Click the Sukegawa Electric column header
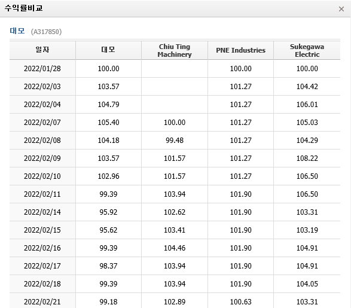This screenshot has width=351, height=308. pos(307,50)
